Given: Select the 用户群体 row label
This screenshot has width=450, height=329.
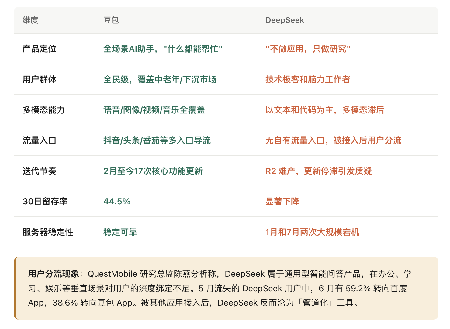Looking at the screenshot, I should click(x=40, y=79).
